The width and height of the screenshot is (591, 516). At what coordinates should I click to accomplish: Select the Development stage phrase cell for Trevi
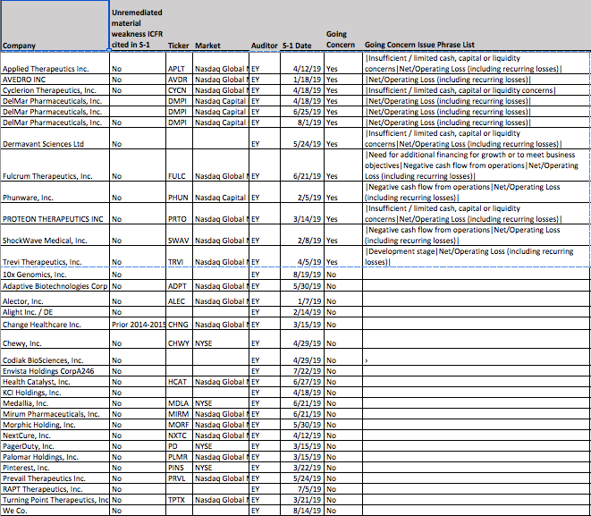477,257
